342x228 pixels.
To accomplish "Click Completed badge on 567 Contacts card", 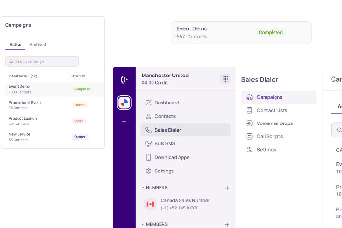I will 271,32.
